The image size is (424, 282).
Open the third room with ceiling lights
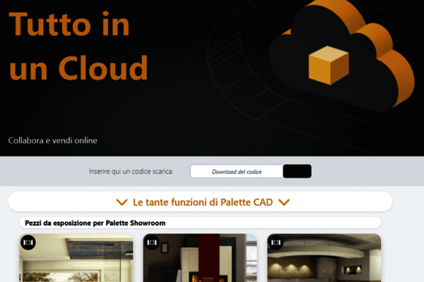point(324,258)
